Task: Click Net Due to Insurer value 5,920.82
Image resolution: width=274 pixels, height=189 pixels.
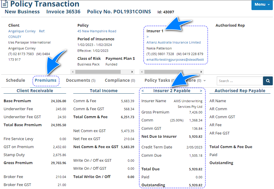Action: click(x=195, y=137)
